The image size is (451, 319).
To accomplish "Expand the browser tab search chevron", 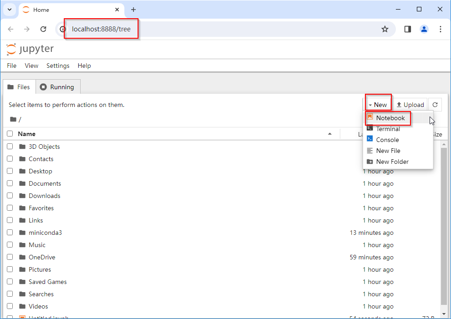I will (x=9, y=10).
